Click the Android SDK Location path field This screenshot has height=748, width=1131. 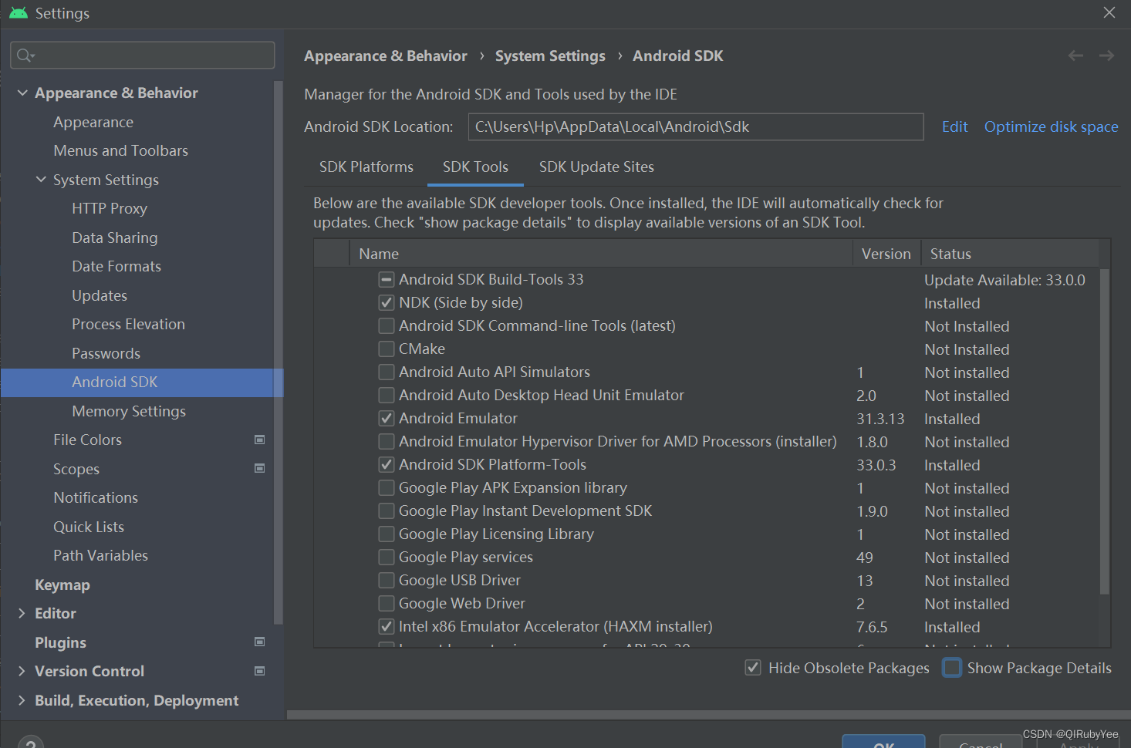(x=696, y=126)
